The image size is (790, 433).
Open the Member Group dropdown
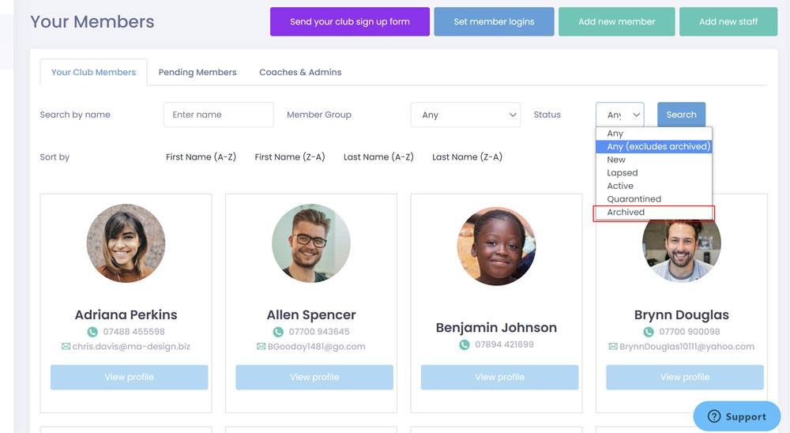coord(465,115)
